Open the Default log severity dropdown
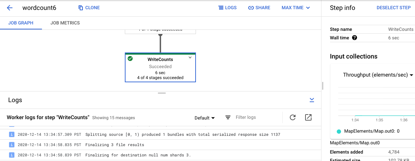The height and width of the screenshot is (161, 415). 205,118
